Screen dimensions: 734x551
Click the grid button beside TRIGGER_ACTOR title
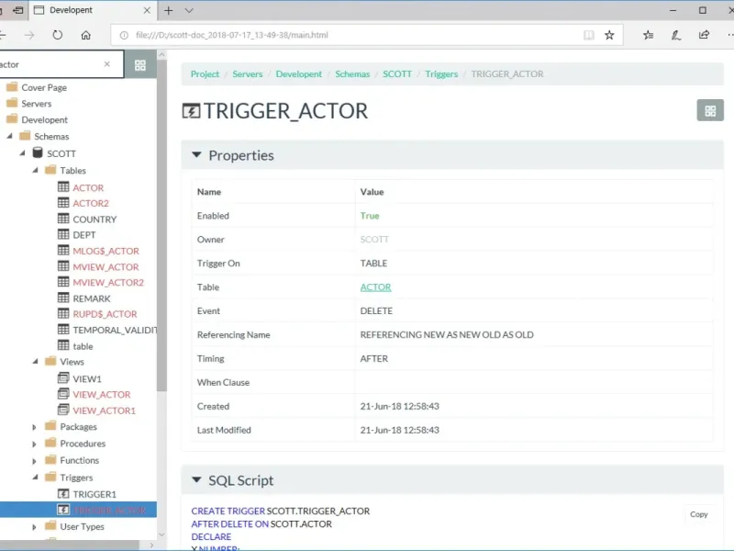(x=710, y=110)
